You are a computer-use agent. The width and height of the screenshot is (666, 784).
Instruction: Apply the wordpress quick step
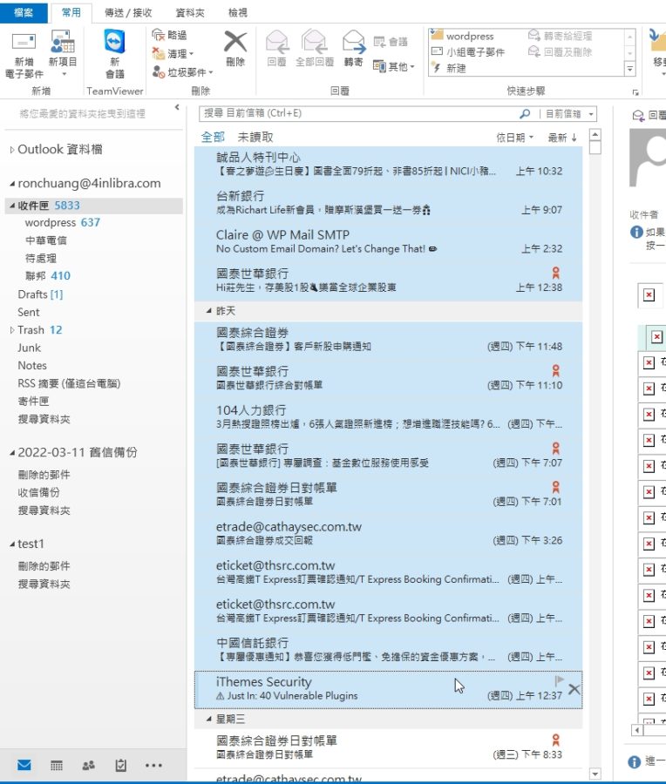tap(463, 36)
